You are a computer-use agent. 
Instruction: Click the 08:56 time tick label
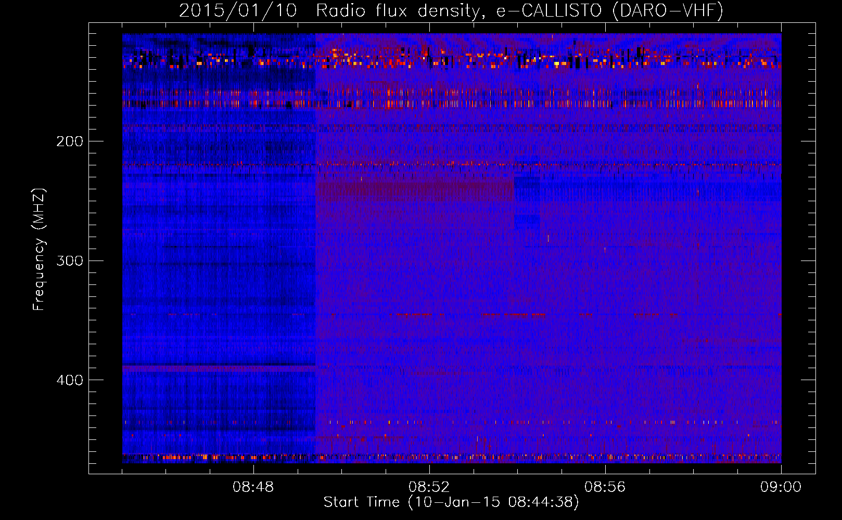[605, 487]
